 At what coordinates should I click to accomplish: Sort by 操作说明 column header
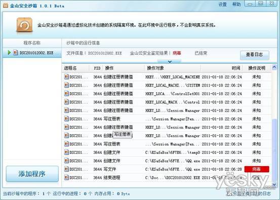coord(257,68)
